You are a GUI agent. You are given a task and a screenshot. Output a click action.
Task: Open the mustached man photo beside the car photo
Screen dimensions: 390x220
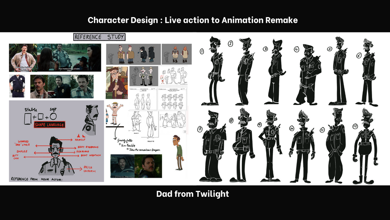pyautogui.click(x=148, y=166)
